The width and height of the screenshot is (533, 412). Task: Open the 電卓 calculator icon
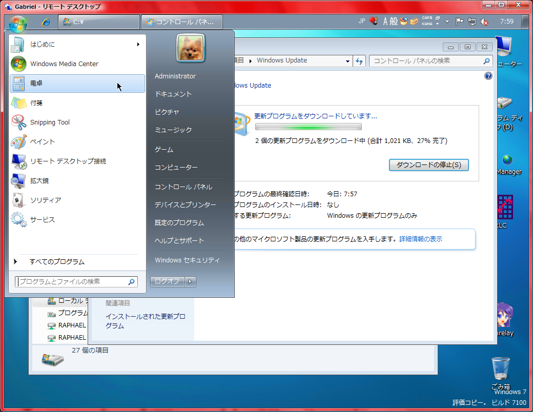click(x=18, y=84)
